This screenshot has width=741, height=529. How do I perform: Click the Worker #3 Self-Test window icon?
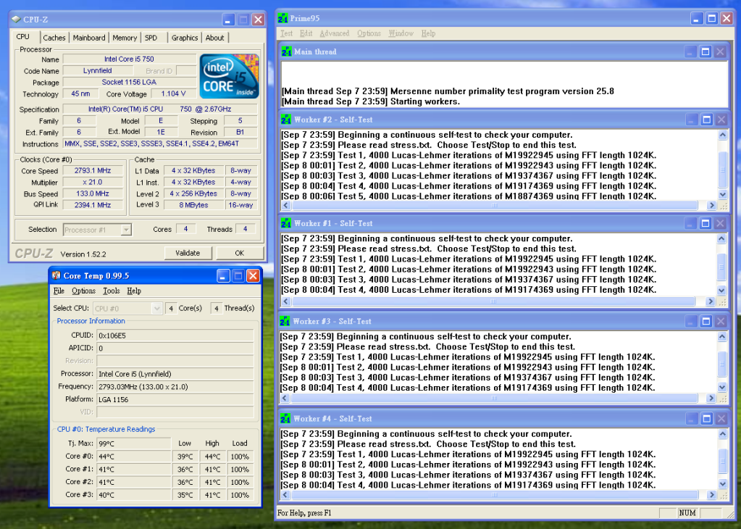(x=285, y=321)
